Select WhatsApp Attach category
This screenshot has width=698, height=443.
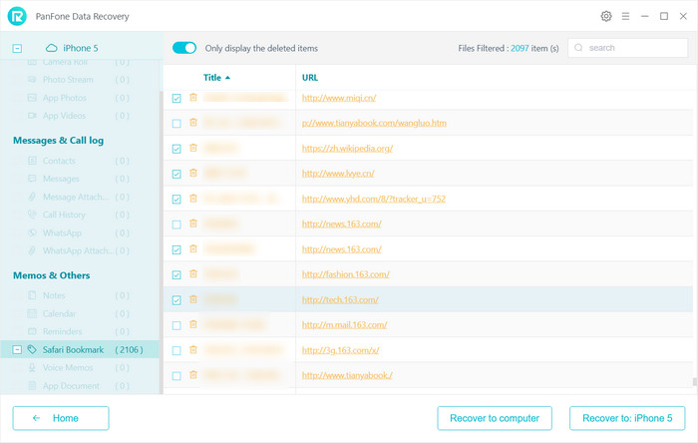click(x=79, y=250)
